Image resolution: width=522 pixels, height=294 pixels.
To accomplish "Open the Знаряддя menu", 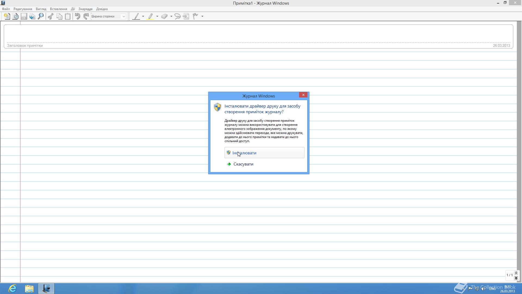I will pos(85,9).
